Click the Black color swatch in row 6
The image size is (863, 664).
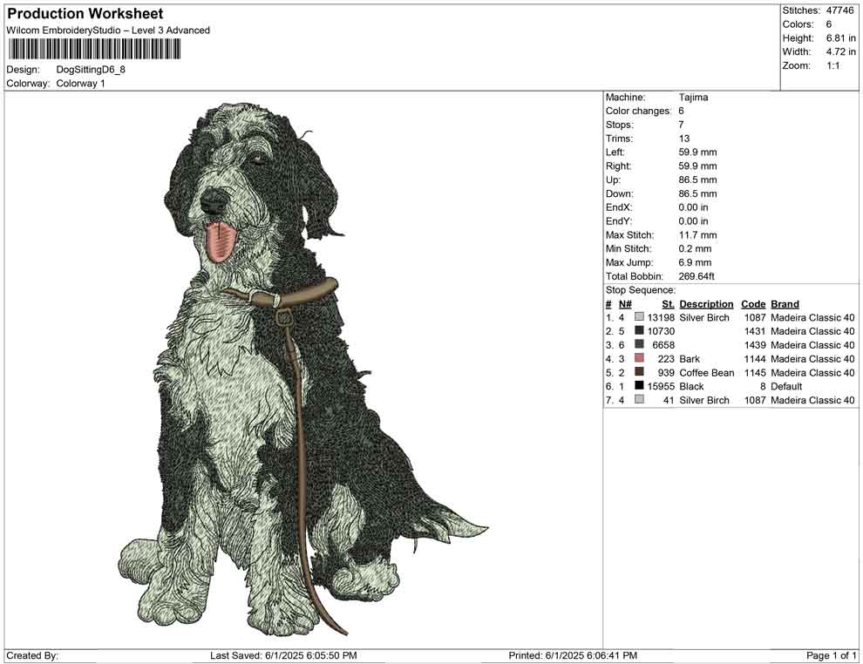tap(639, 386)
